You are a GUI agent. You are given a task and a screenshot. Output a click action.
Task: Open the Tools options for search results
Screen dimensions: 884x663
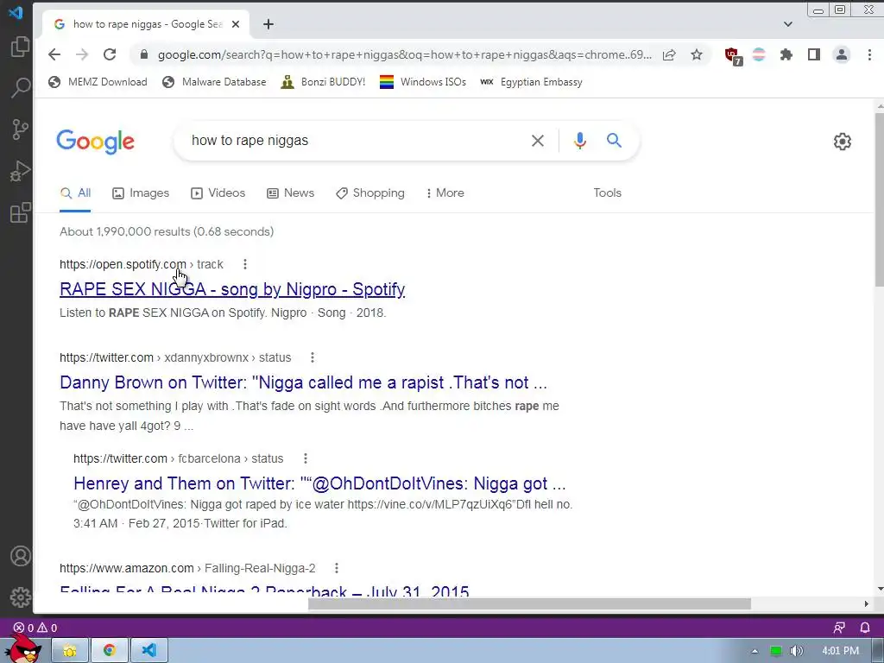(607, 193)
